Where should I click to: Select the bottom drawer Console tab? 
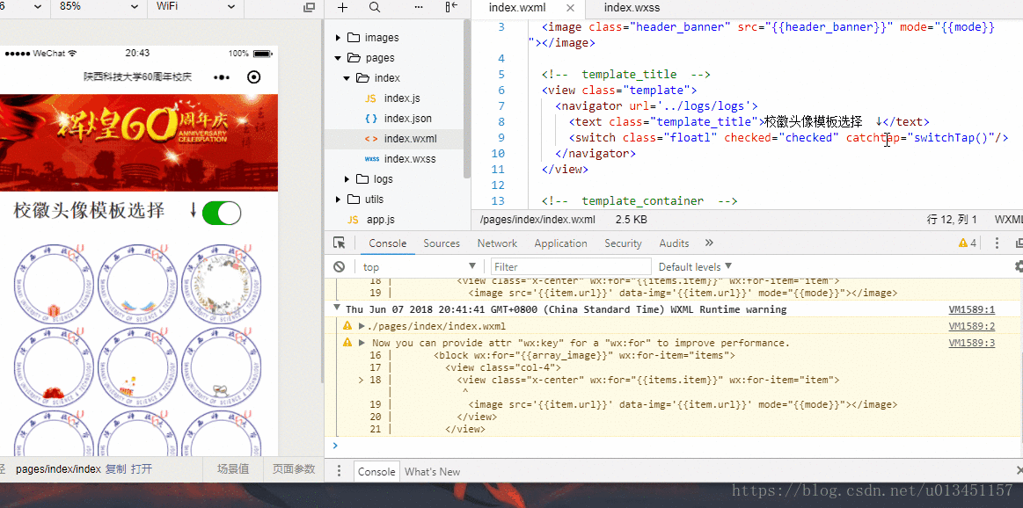(376, 471)
